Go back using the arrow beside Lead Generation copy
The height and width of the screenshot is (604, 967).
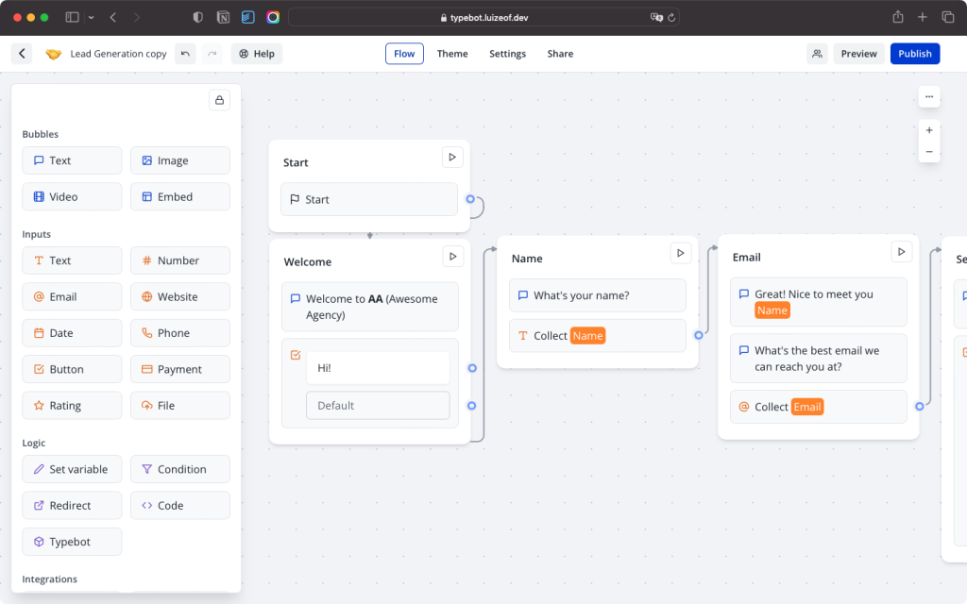pyautogui.click(x=22, y=54)
